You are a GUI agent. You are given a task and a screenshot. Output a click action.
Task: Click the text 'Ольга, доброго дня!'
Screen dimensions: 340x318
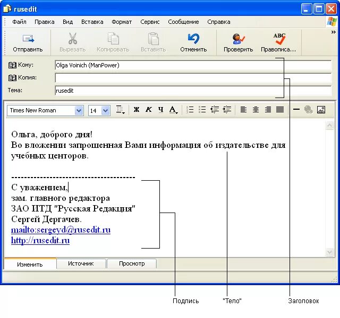pos(52,135)
